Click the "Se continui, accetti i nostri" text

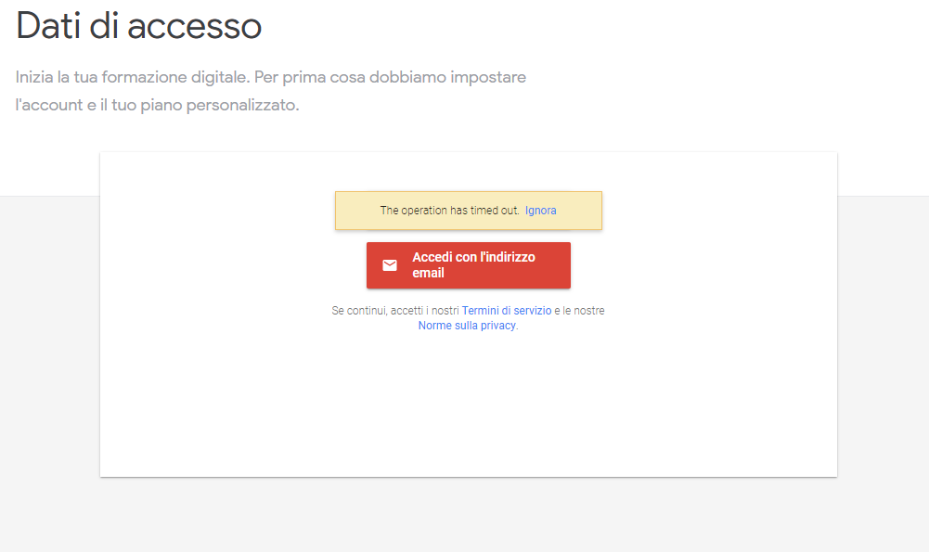[x=395, y=311]
